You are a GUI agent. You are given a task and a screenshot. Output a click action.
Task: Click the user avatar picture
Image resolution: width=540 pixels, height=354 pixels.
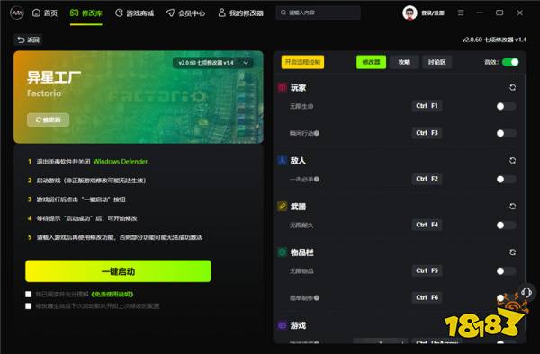coord(409,13)
